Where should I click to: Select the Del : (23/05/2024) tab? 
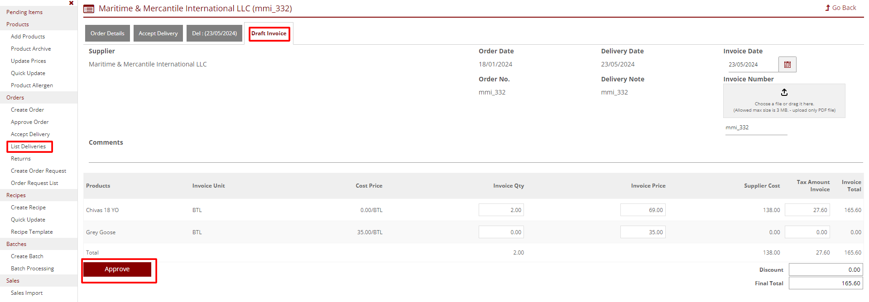(x=214, y=33)
